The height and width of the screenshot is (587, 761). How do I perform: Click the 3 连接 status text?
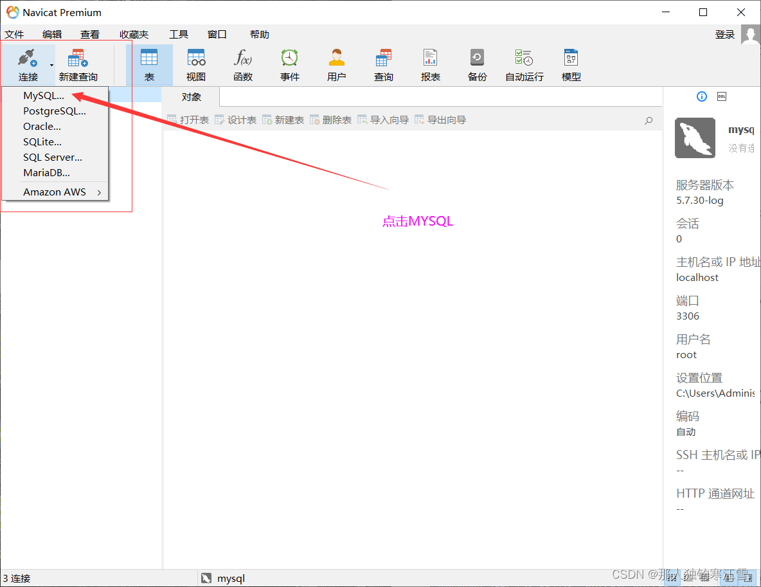(17, 579)
